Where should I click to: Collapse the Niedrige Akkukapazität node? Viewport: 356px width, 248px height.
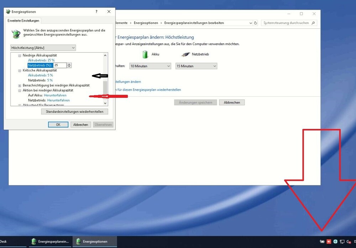(x=20, y=56)
